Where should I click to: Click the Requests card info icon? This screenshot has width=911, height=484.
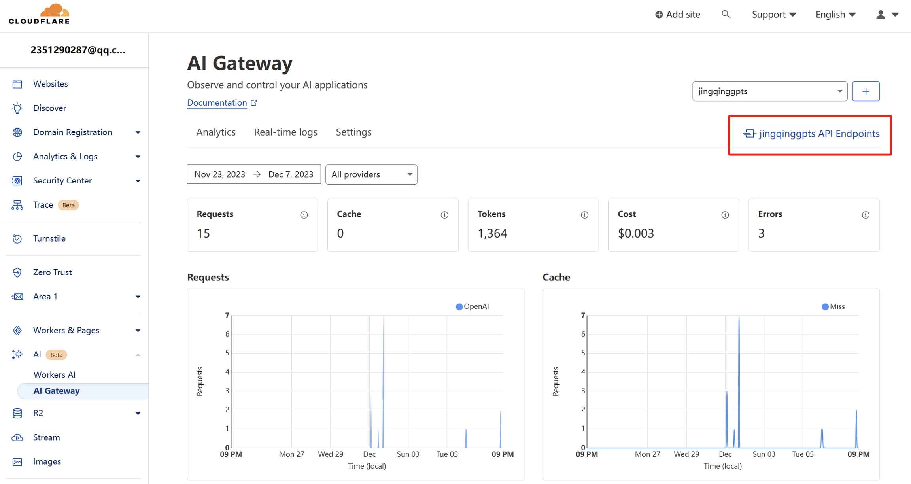304,215
